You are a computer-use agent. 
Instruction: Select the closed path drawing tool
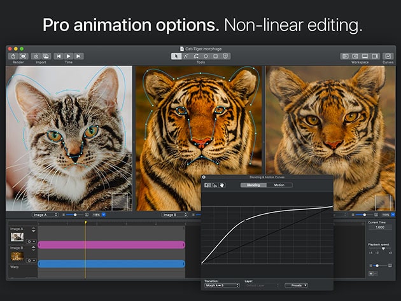point(196,56)
